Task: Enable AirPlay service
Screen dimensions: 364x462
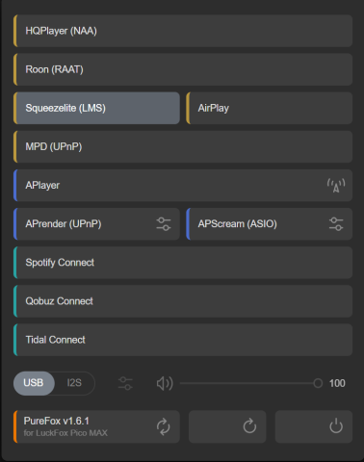Action: [x=270, y=108]
